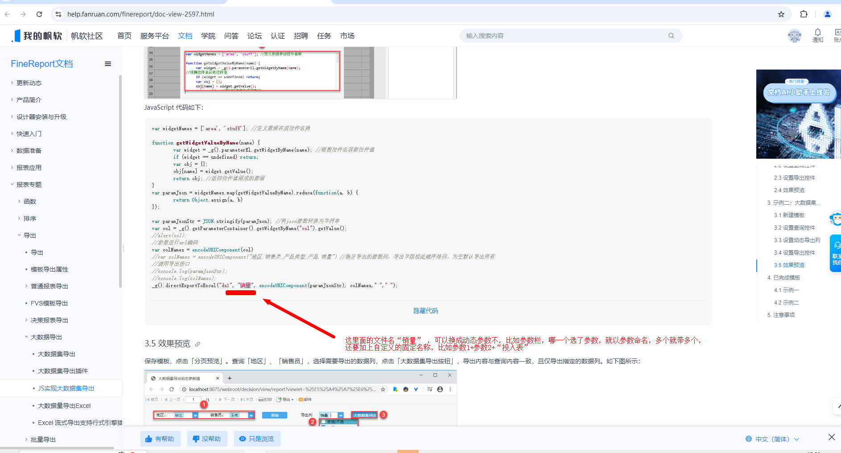Screen dimensions: 841x453
Task: Open the 任务 nav item
Action: (324, 36)
